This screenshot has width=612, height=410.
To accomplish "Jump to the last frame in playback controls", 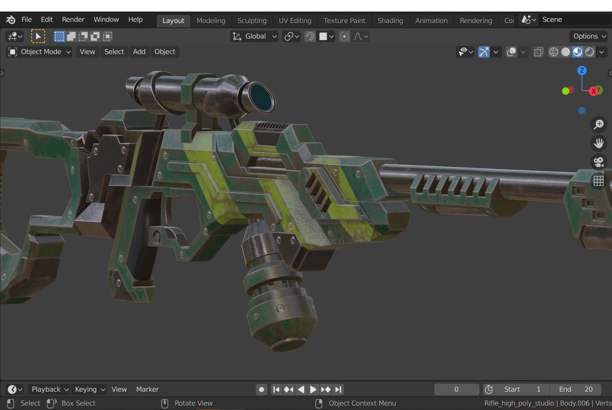I will pyautogui.click(x=338, y=389).
